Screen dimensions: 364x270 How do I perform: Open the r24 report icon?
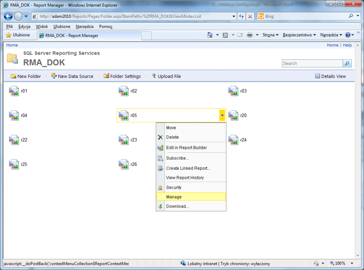click(x=233, y=140)
